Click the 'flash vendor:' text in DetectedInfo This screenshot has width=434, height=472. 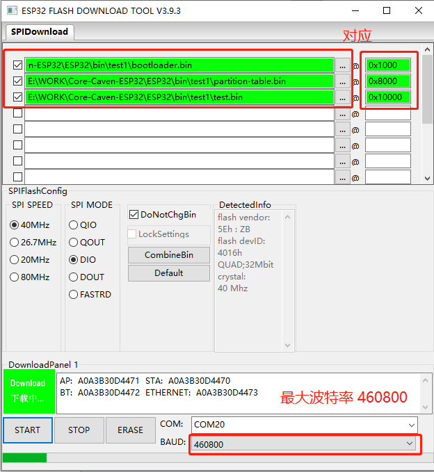pos(243,218)
